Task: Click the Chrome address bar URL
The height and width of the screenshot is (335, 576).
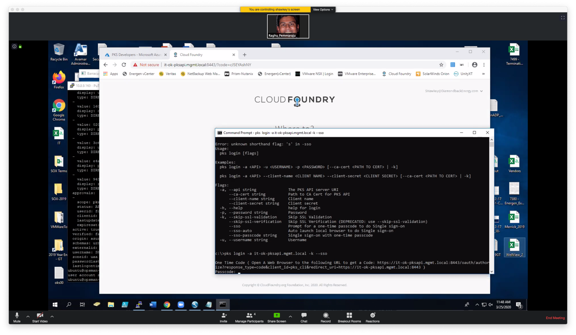Action: tap(208, 65)
